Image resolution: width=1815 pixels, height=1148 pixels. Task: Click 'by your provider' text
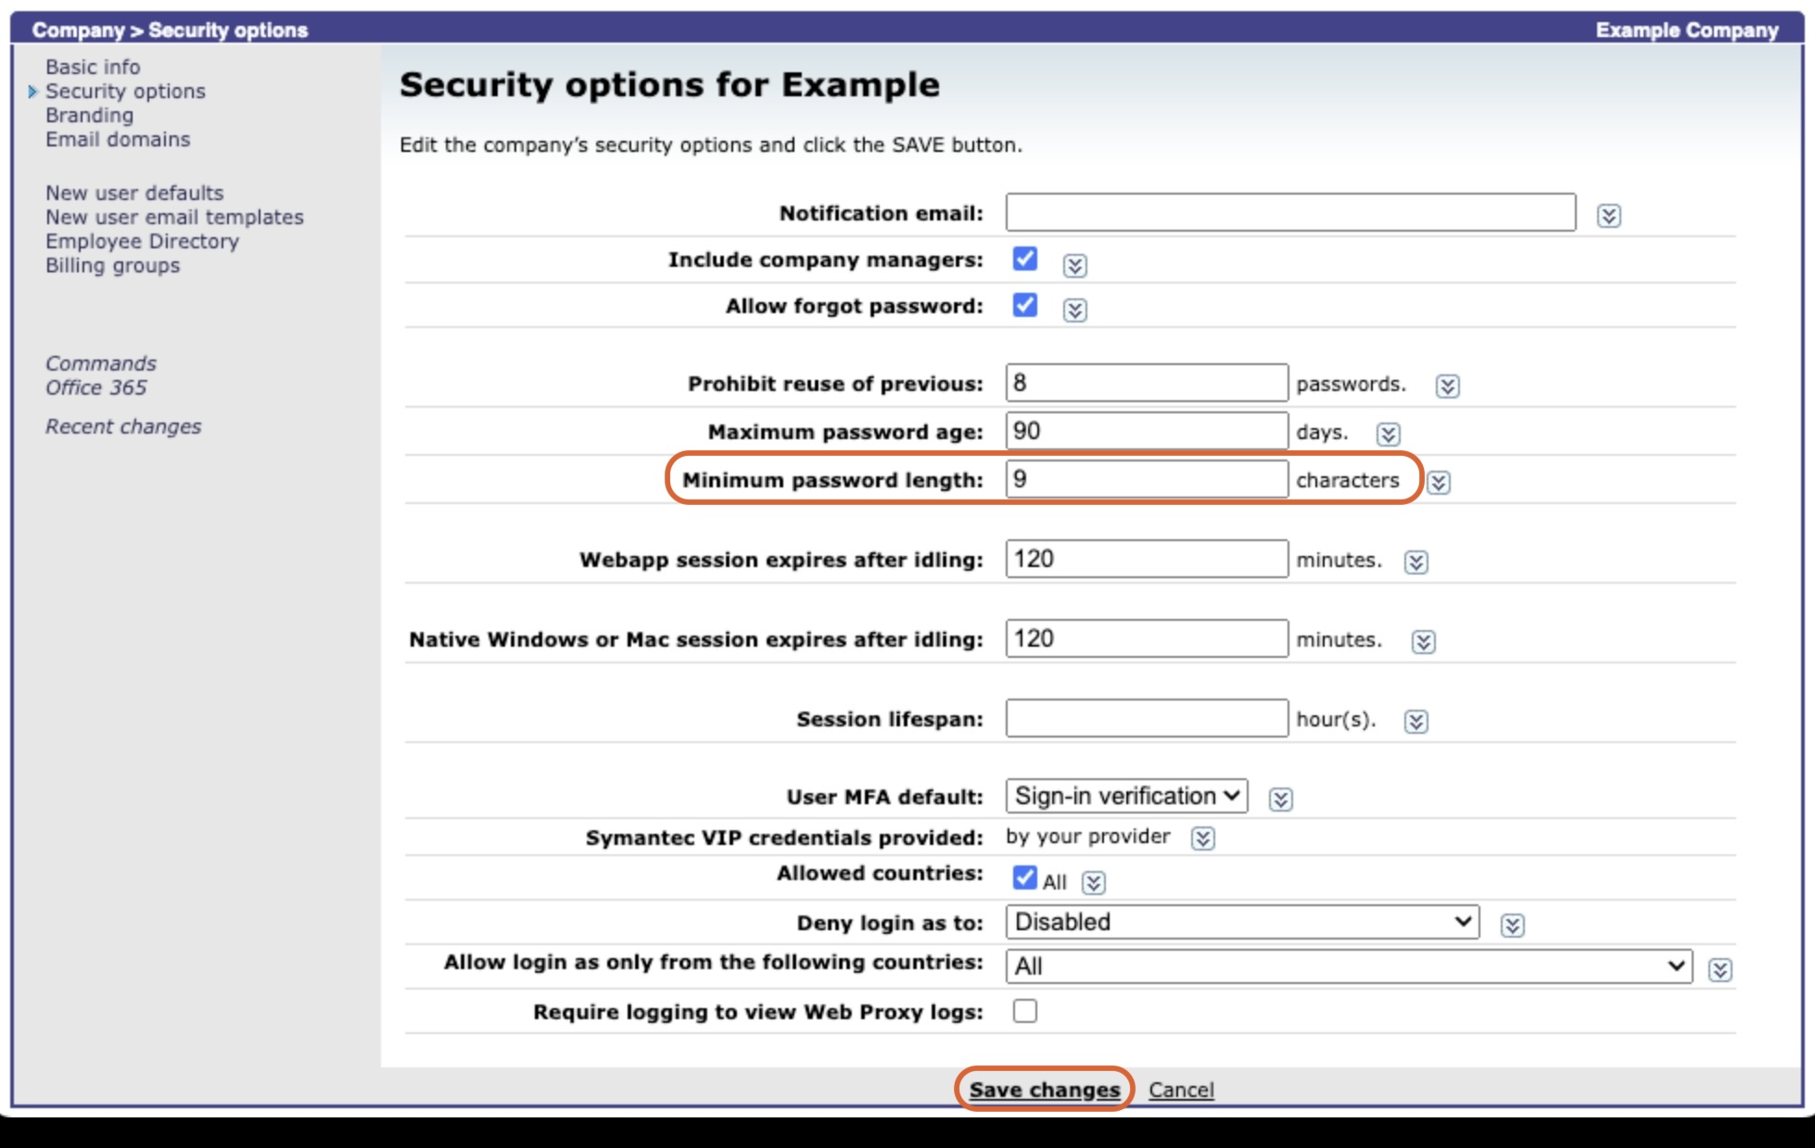pos(1087,837)
